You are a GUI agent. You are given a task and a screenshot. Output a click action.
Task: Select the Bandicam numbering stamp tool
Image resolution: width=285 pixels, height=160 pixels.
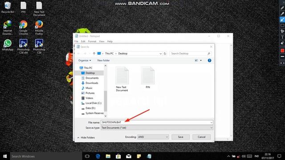(282, 31)
